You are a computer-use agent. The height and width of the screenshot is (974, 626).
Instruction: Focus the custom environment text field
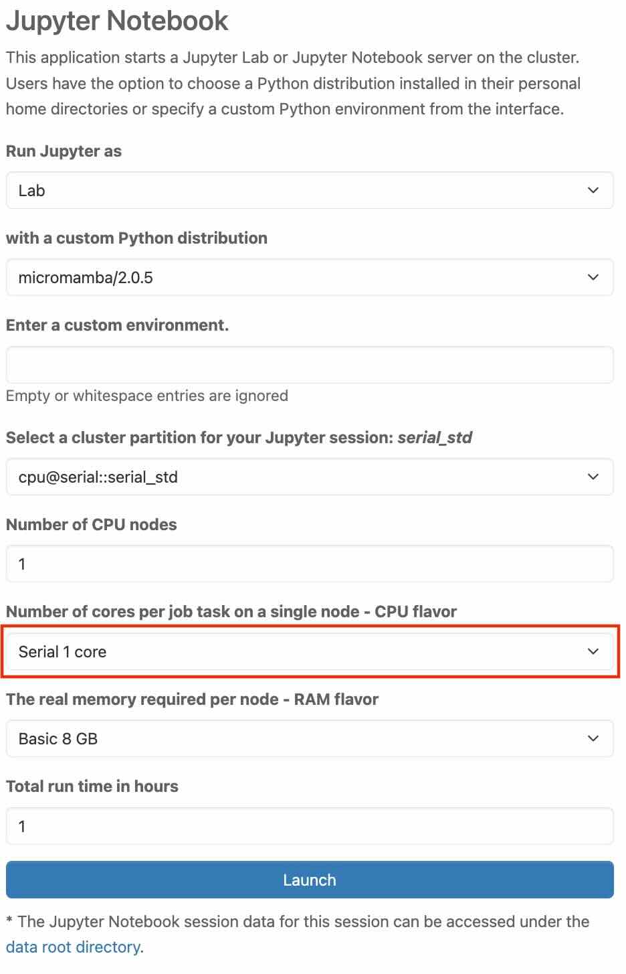coord(309,365)
